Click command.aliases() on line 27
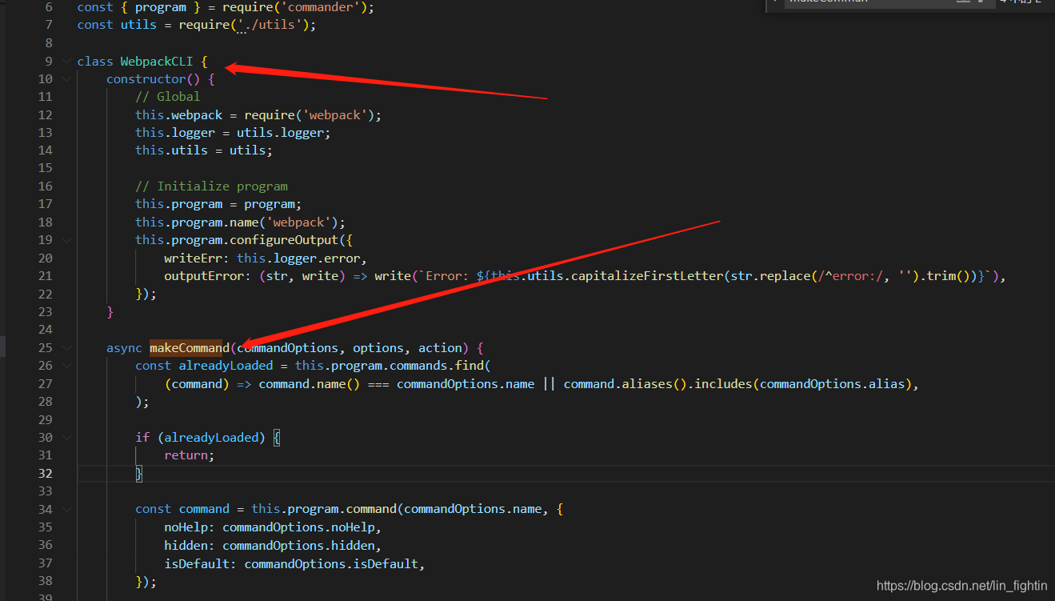This screenshot has width=1055, height=601. [625, 383]
